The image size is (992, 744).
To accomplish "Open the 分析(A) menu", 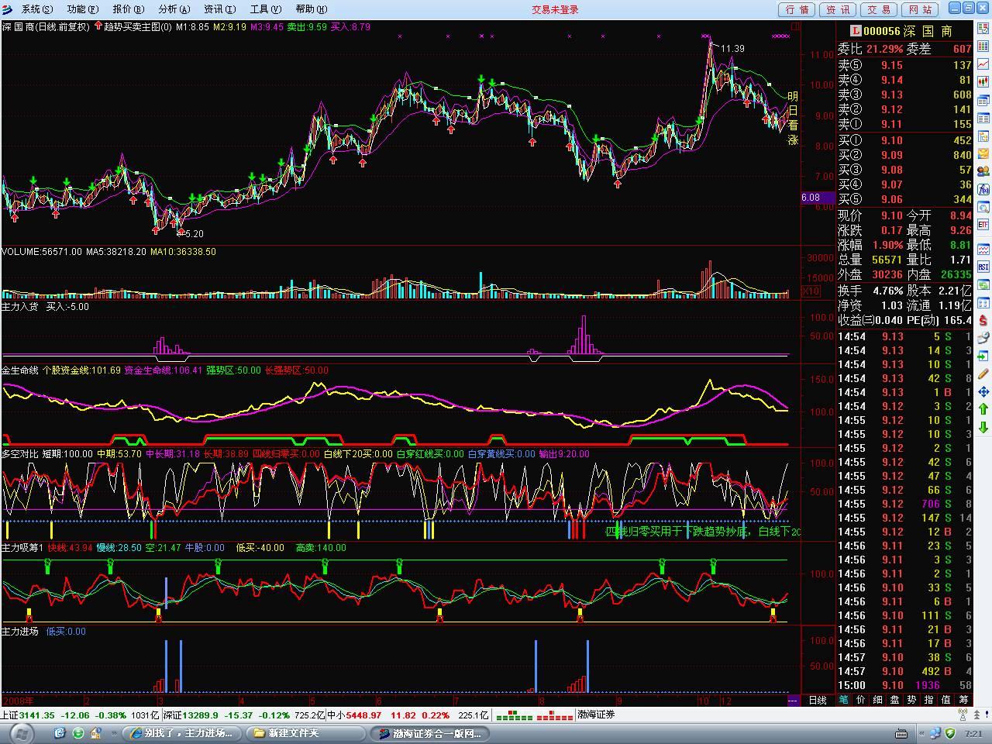I will point(174,9).
